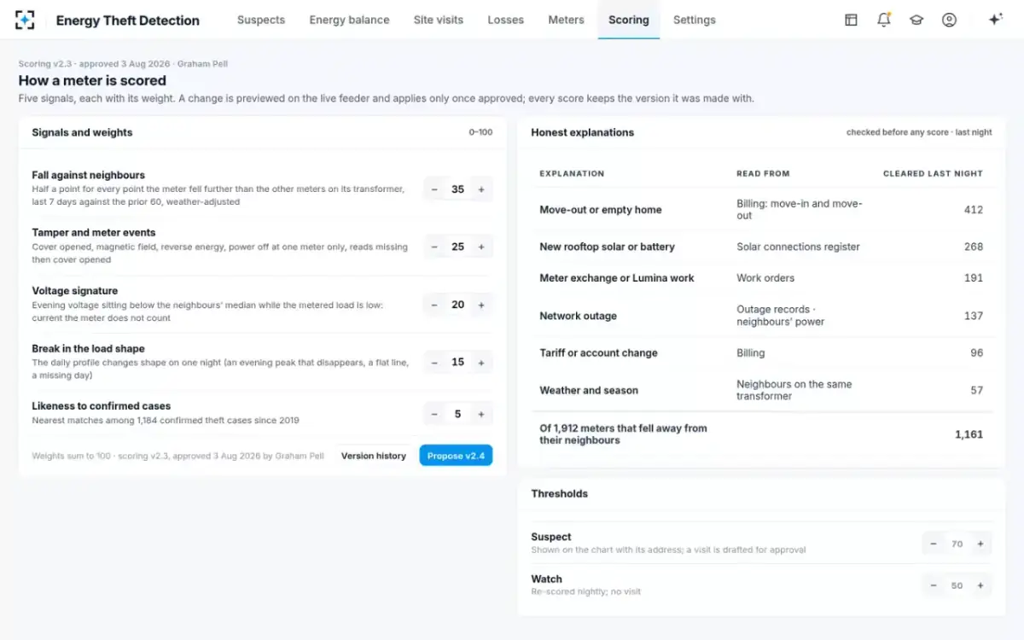The width and height of the screenshot is (1024, 640).
Task: Click the 'Move-out or empty home' explanation
Action: click(601, 210)
